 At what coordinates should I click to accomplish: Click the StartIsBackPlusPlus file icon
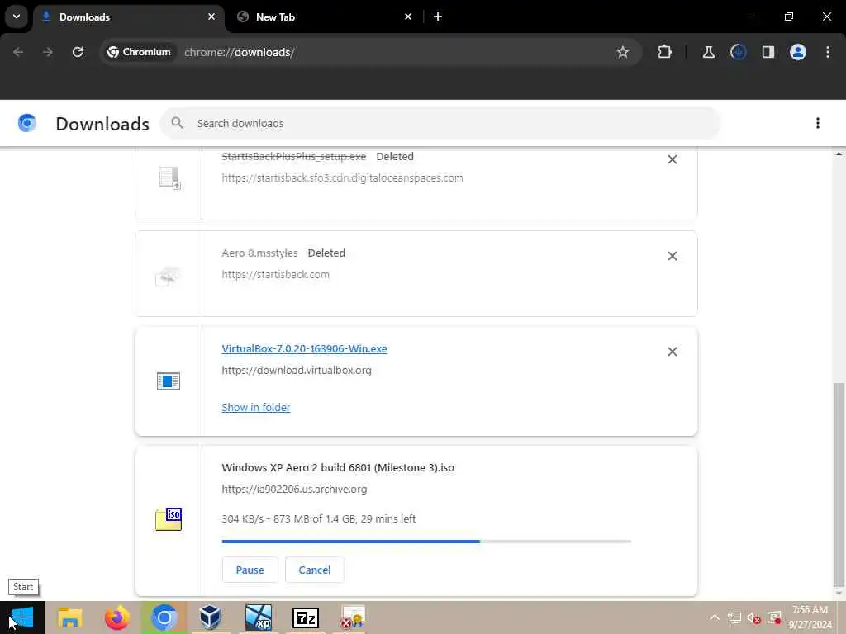click(x=169, y=178)
